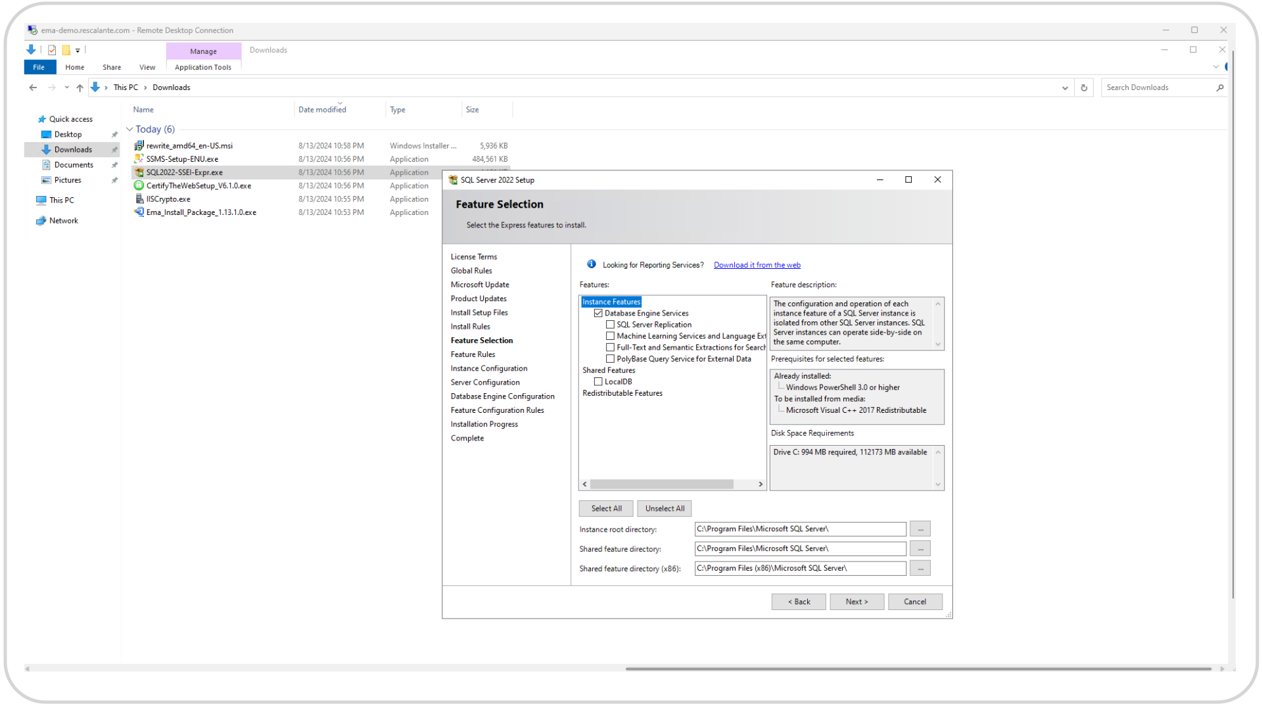Sort files by Date modified column
Image resolution: width=1262 pixels, height=710 pixels.
[322, 110]
